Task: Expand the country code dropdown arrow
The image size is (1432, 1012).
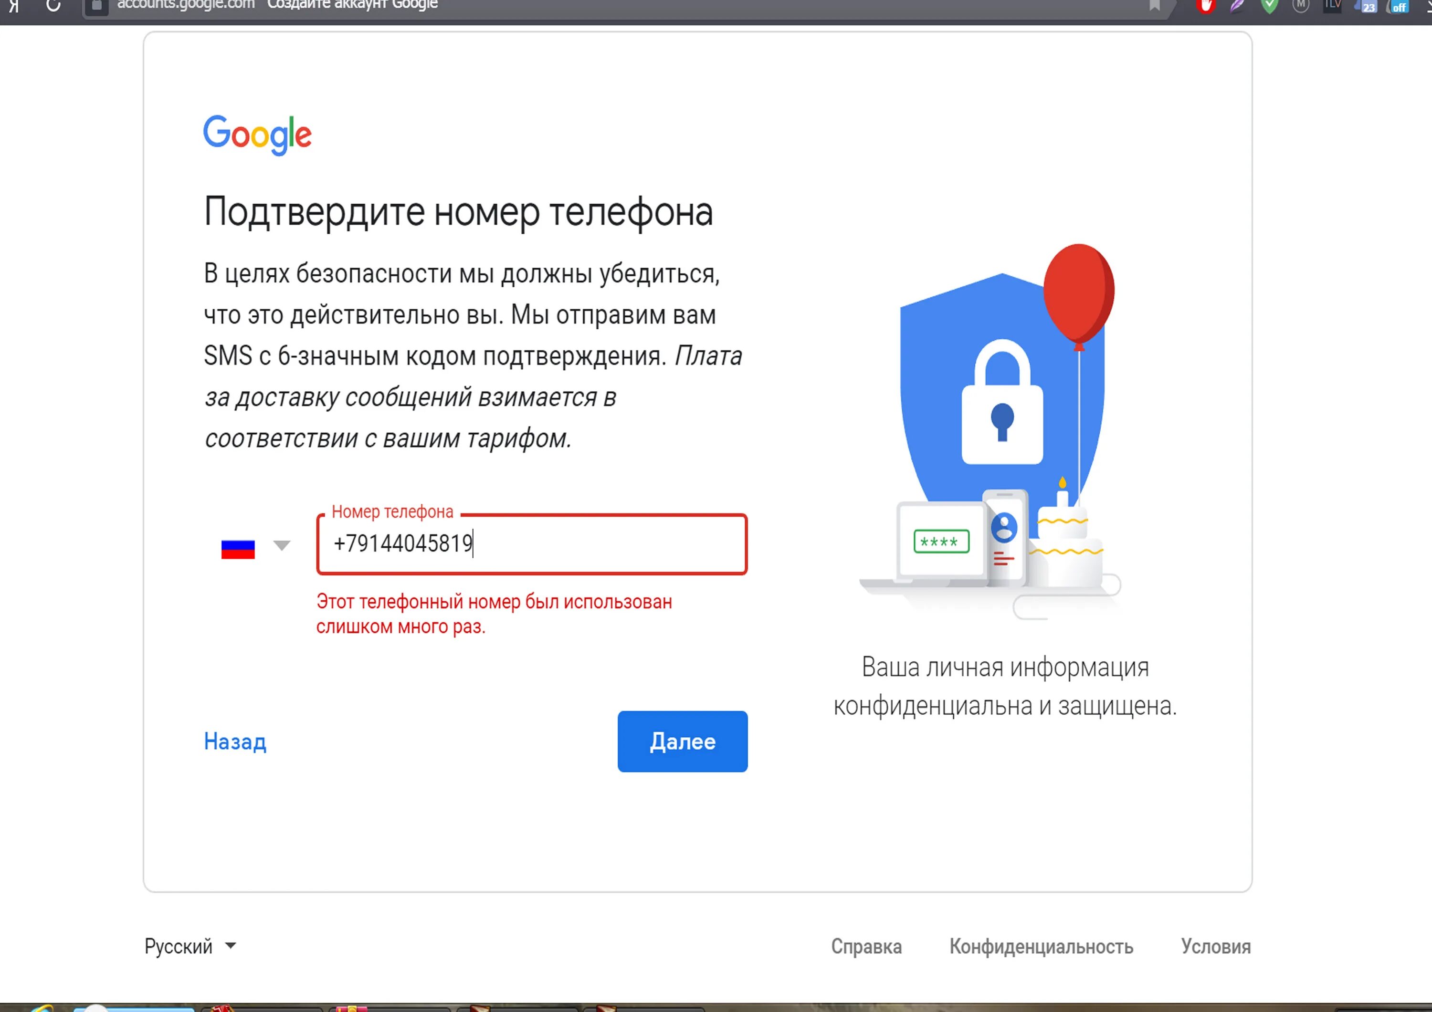Action: 282,546
